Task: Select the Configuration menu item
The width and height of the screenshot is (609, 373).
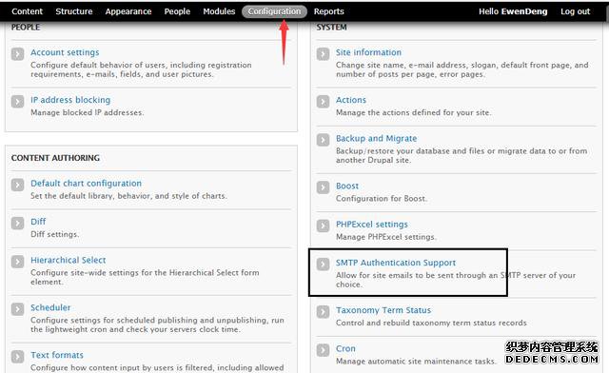Action: [275, 11]
